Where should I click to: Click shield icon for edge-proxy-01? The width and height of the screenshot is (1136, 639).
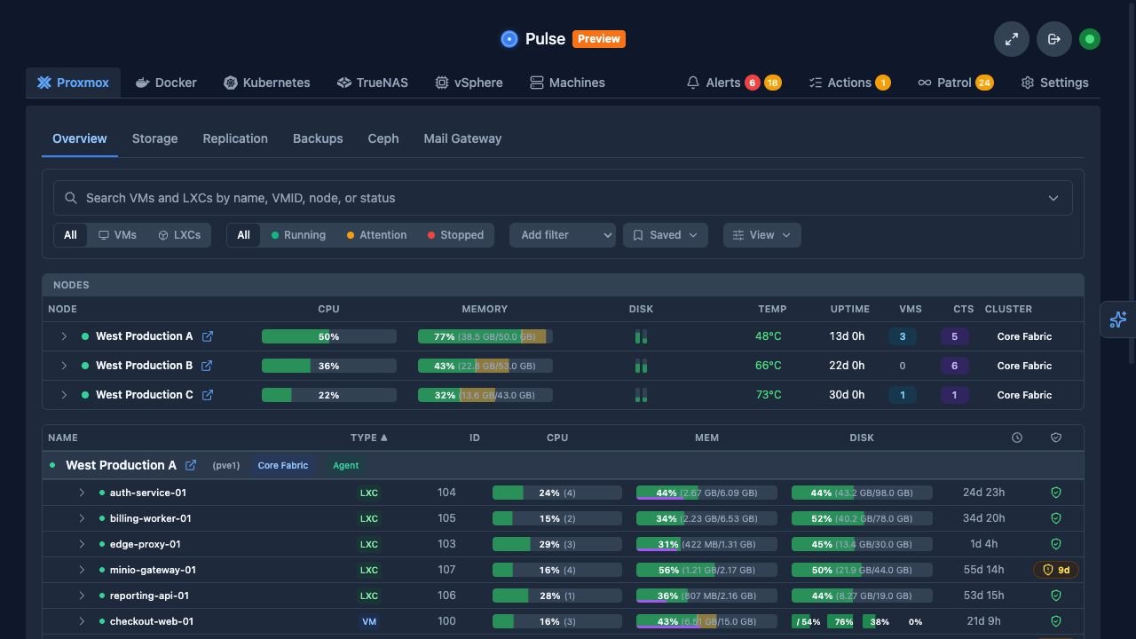pos(1056,544)
